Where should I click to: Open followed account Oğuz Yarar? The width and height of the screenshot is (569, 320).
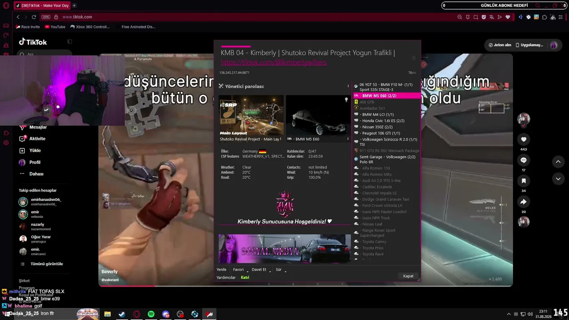(x=35, y=239)
